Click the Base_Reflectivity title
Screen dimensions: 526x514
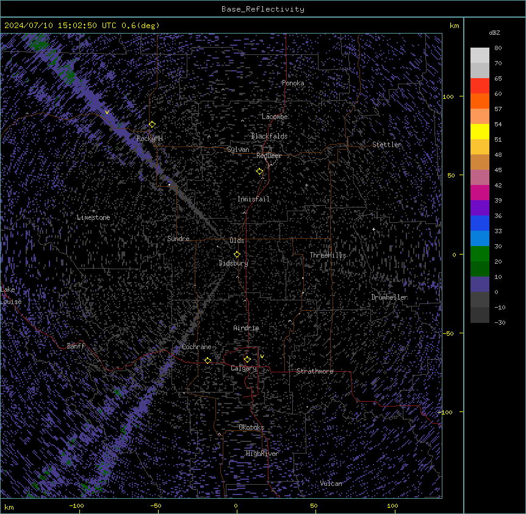coord(263,9)
